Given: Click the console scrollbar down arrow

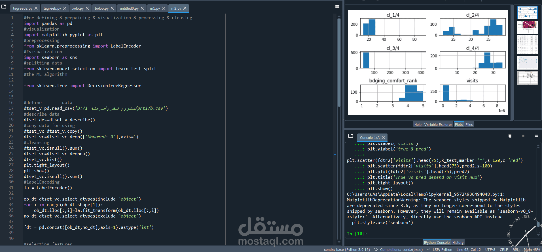Looking at the screenshot, I should pyautogui.click(x=538, y=235).
